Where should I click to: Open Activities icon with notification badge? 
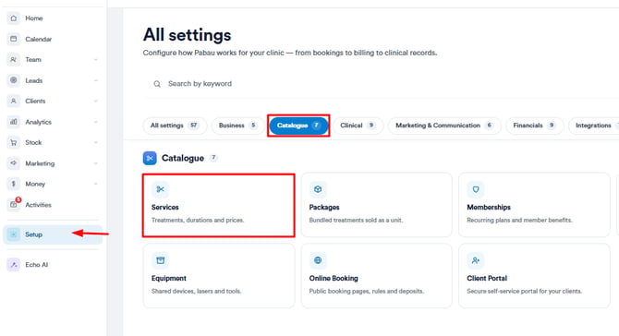pyautogui.click(x=14, y=204)
